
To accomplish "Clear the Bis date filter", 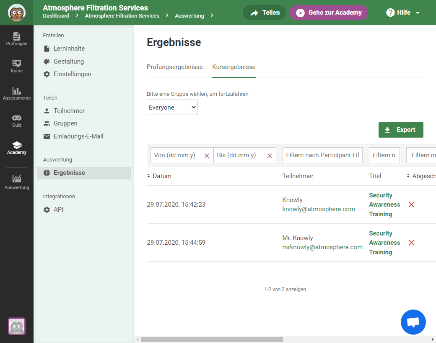I will 270,156.
